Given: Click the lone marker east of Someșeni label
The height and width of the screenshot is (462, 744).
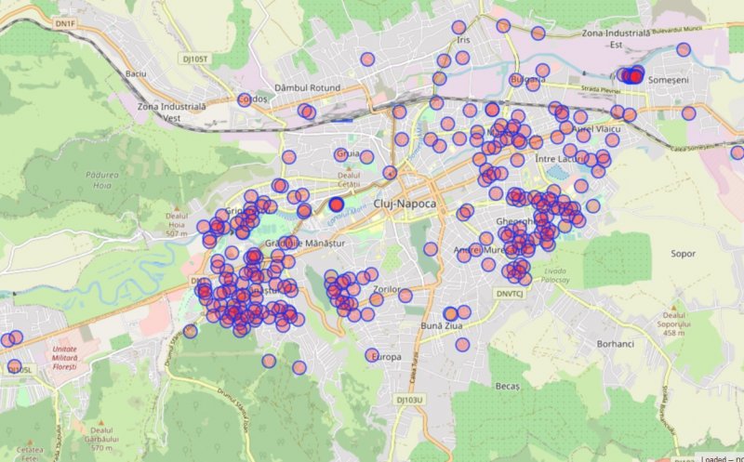Looking at the screenshot, I should (x=688, y=113).
